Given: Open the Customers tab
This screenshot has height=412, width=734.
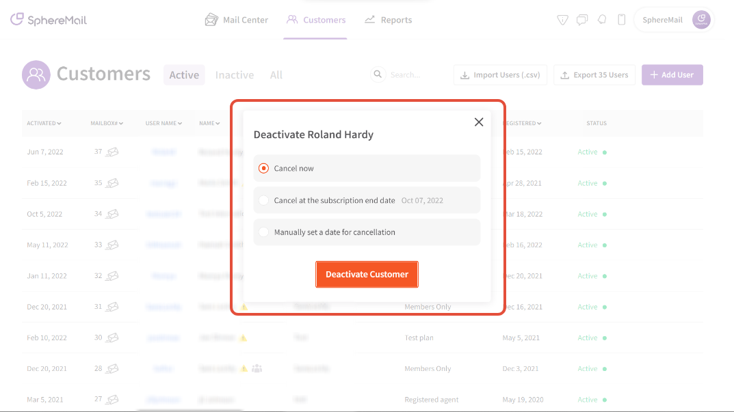Looking at the screenshot, I should [x=316, y=20].
